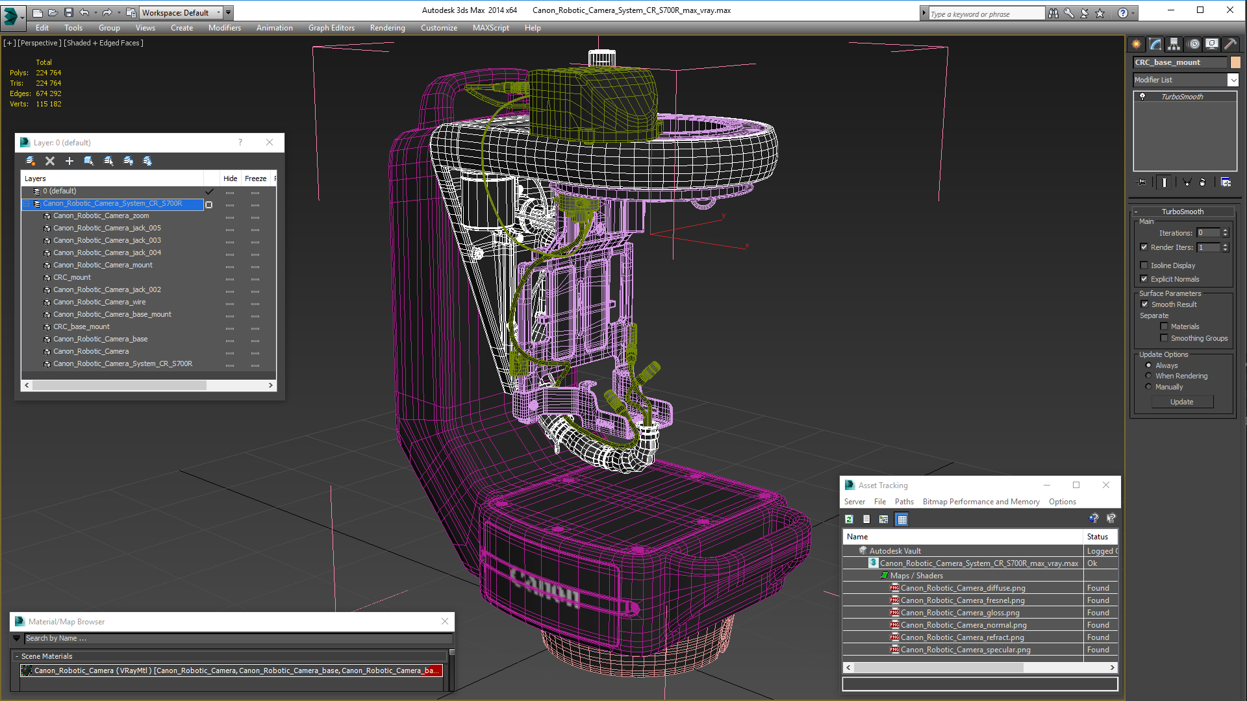Open the Modify command panel tab
This screenshot has height=701, width=1247.
(1155, 44)
